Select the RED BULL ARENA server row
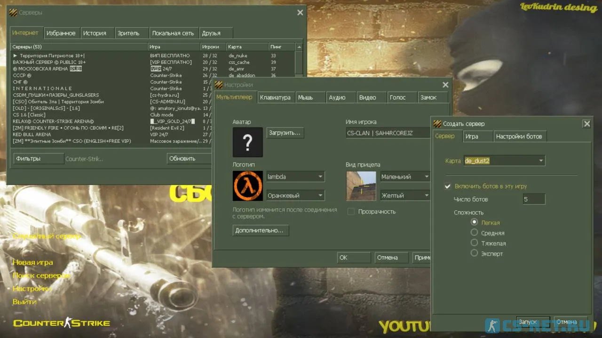This screenshot has height=338, width=602. coord(112,134)
